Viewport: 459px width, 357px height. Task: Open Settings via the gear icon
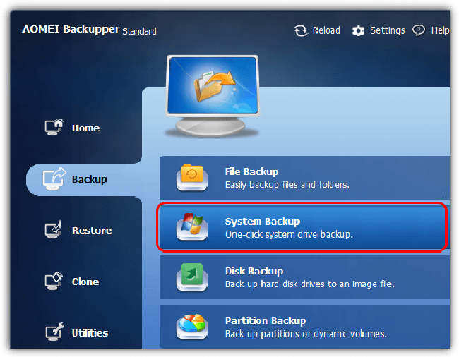pos(358,31)
